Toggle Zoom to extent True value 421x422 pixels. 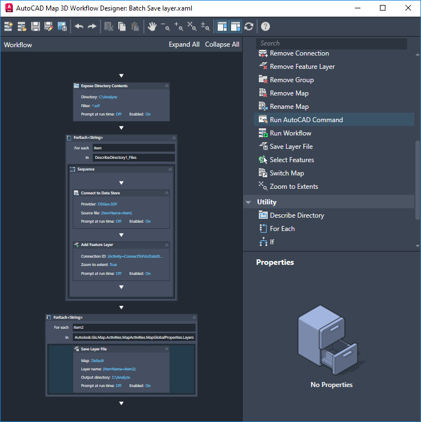pyautogui.click(x=113, y=264)
